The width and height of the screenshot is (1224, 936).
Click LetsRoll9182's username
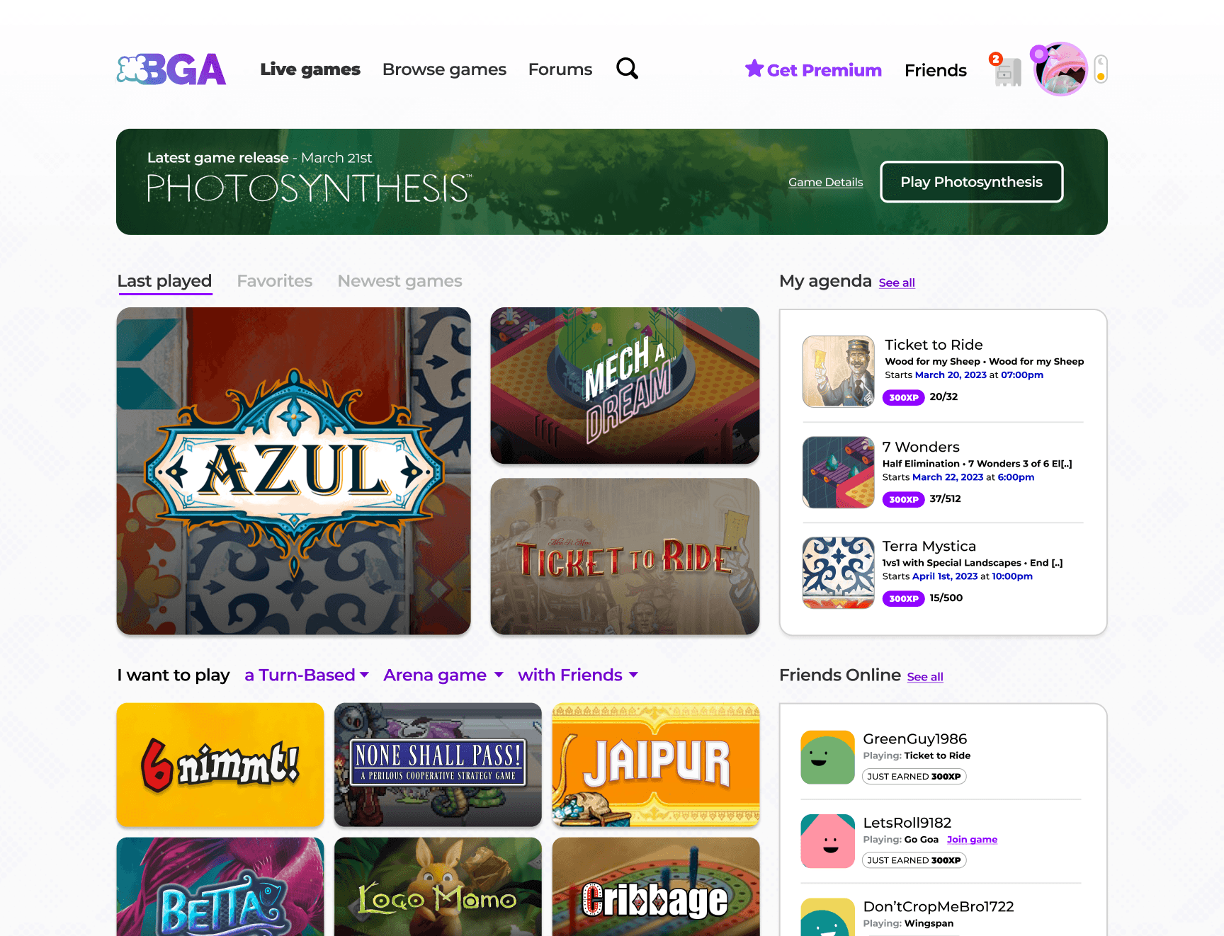pyautogui.click(x=907, y=823)
